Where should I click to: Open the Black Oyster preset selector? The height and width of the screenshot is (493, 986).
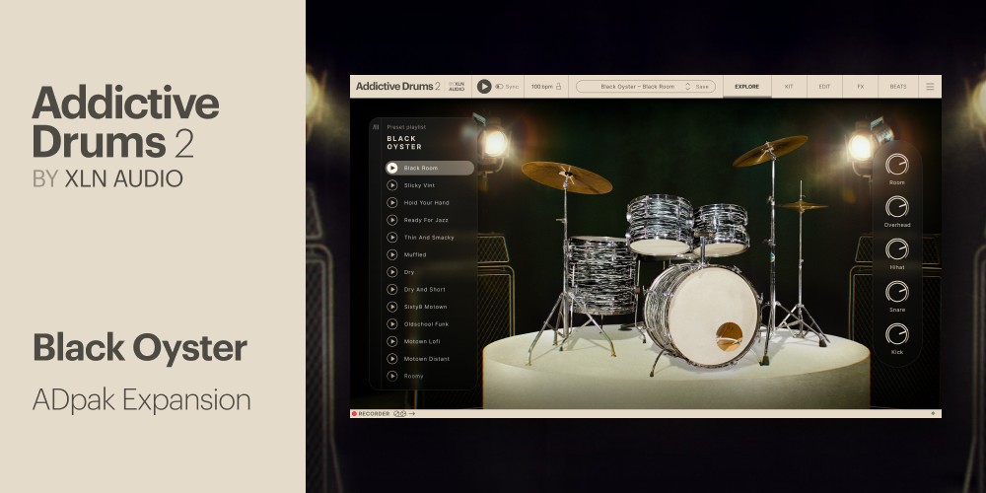click(637, 87)
